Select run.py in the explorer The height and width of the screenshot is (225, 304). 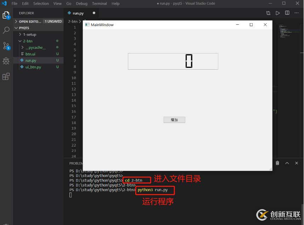tap(38, 60)
